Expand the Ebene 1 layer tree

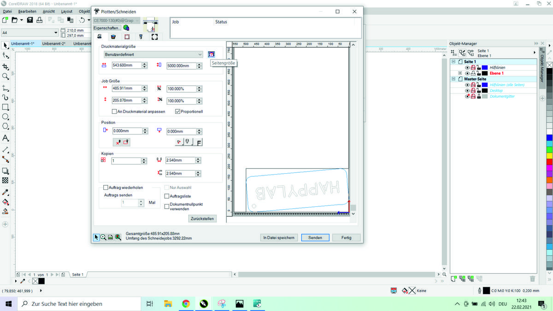[460, 73]
